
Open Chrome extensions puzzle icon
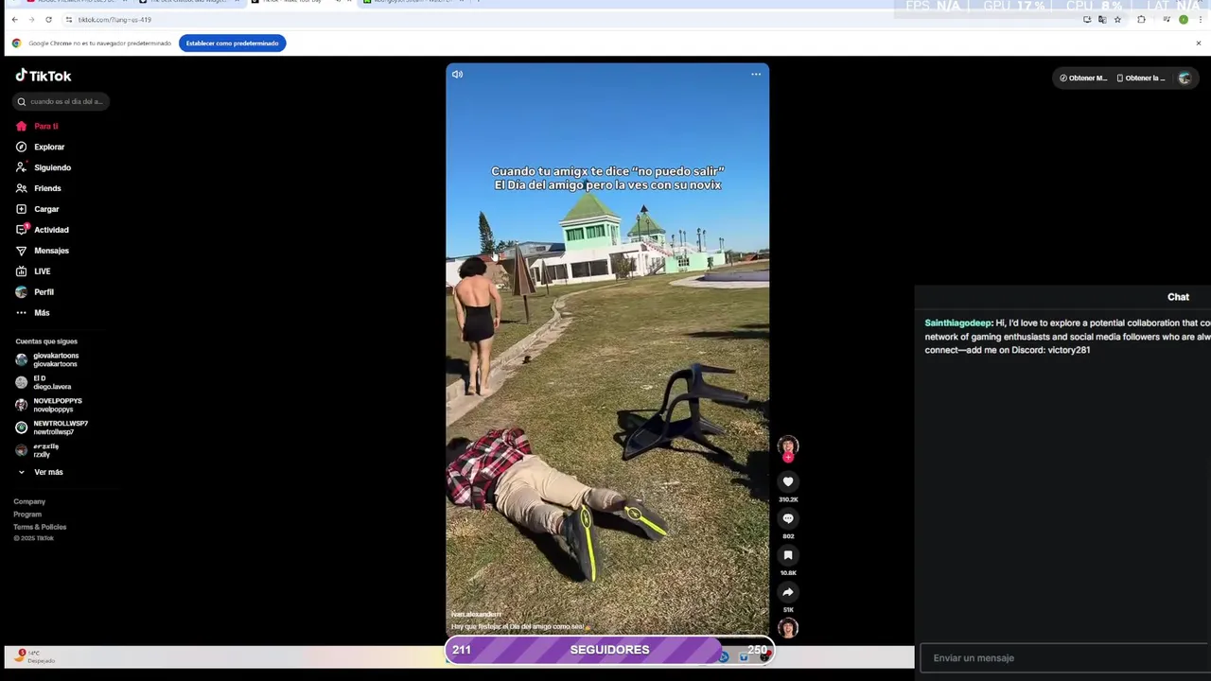(1141, 19)
